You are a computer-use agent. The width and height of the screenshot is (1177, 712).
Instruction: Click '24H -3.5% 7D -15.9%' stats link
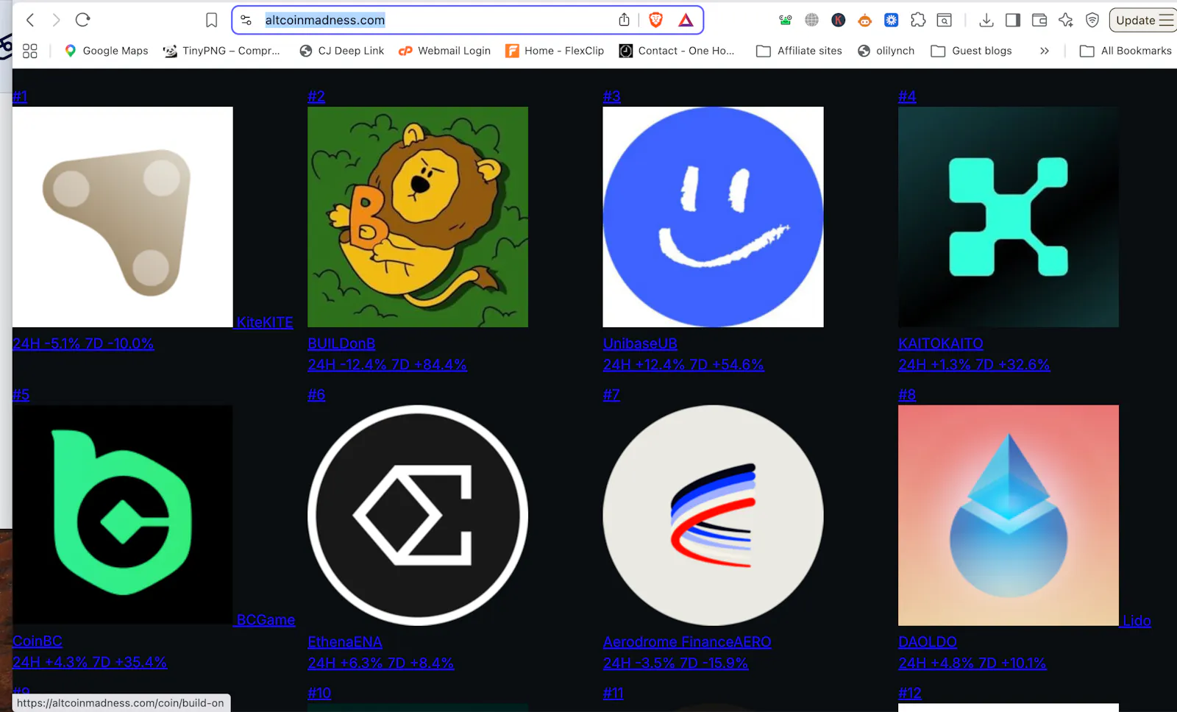(x=675, y=663)
